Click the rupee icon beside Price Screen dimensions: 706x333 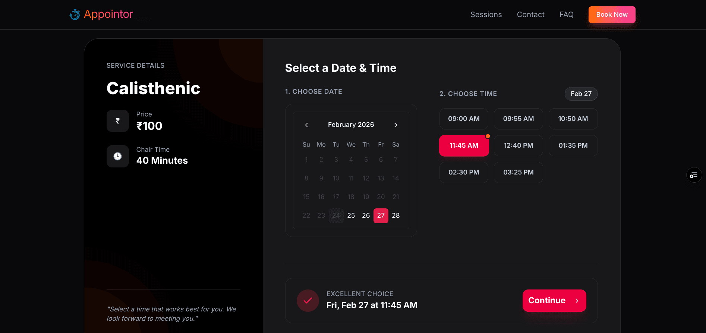click(x=117, y=121)
